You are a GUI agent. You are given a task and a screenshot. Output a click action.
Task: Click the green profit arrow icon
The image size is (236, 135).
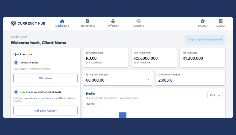click(x=148, y=80)
